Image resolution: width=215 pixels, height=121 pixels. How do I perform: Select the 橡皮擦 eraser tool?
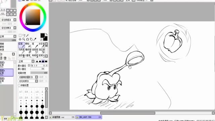click(x=28, y=51)
